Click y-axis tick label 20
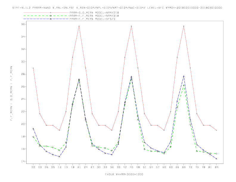236x182 pixels. (x=23, y=124)
